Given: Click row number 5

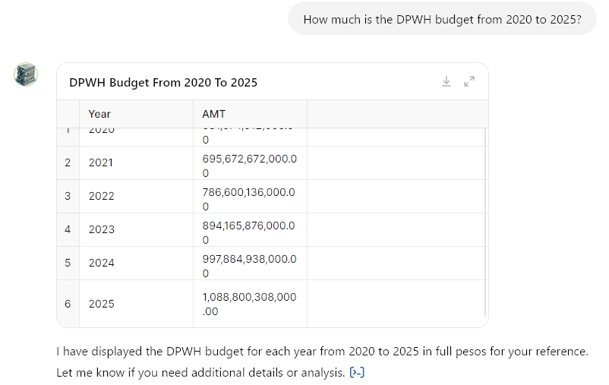Looking at the screenshot, I should (x=68, y=263).
